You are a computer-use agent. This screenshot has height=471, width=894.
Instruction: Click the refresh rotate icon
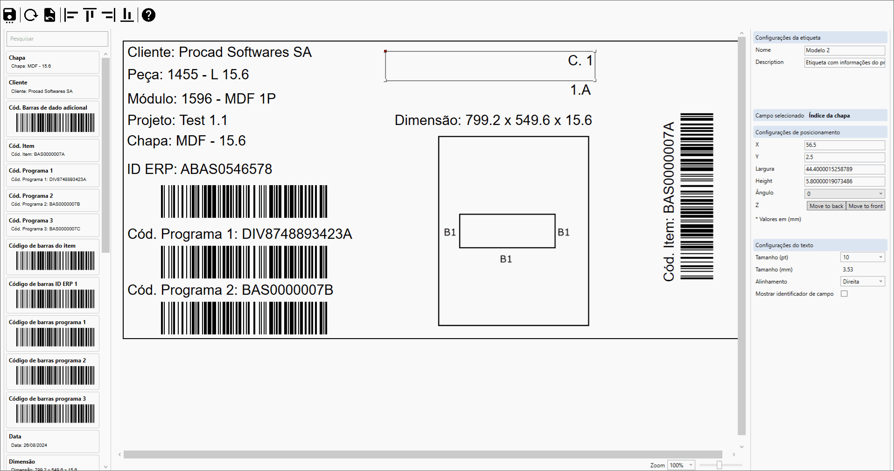[31, 15]
